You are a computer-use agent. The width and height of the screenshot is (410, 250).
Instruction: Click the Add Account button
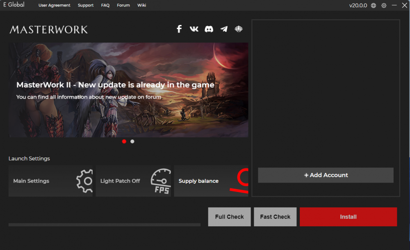pos(326,175)
